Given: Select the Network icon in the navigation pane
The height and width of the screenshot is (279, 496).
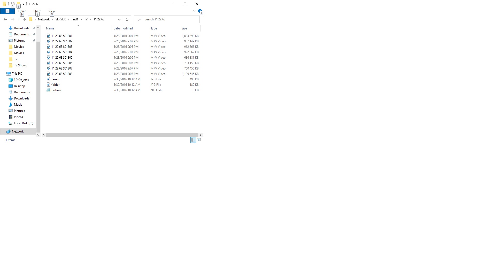Looking at the screenshot, I should 9,131.
